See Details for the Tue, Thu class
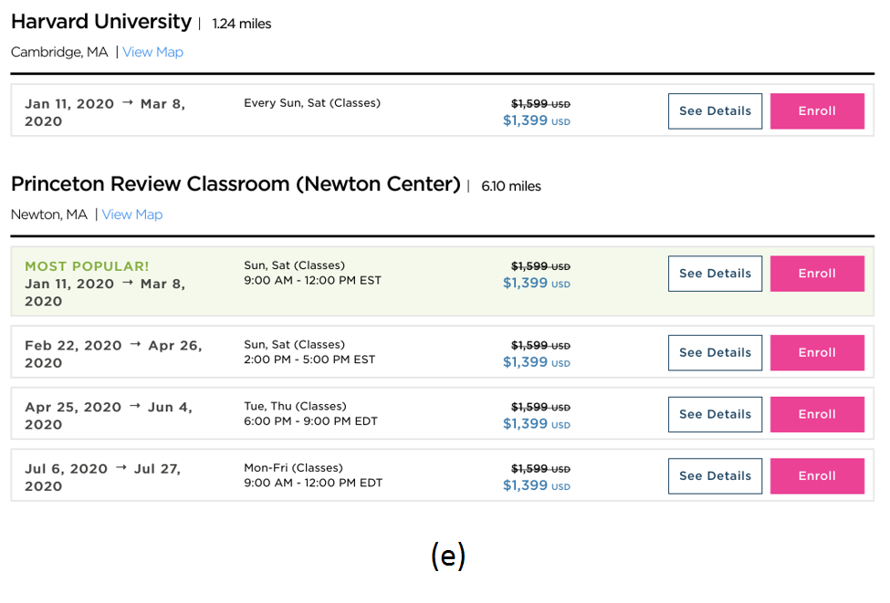Viewport: 890px width, 603px height. click(x=715, y=414)
